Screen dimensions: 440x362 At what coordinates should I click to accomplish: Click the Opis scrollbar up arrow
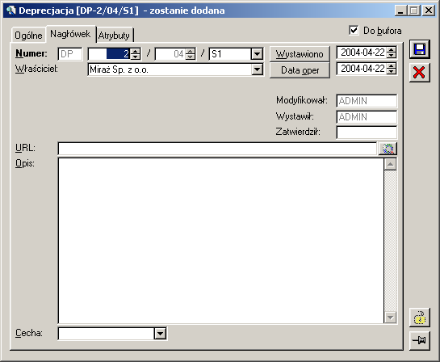[x=390, y=165]
